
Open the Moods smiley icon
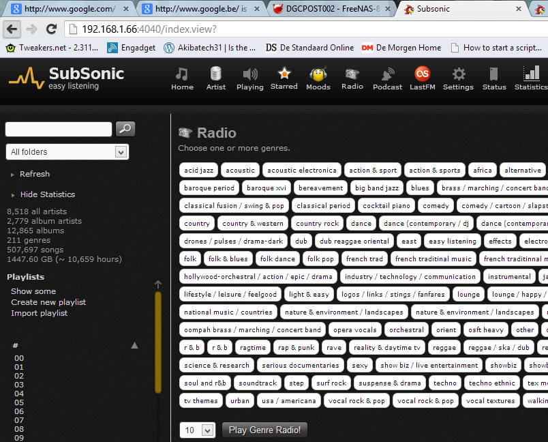[318, 74]
